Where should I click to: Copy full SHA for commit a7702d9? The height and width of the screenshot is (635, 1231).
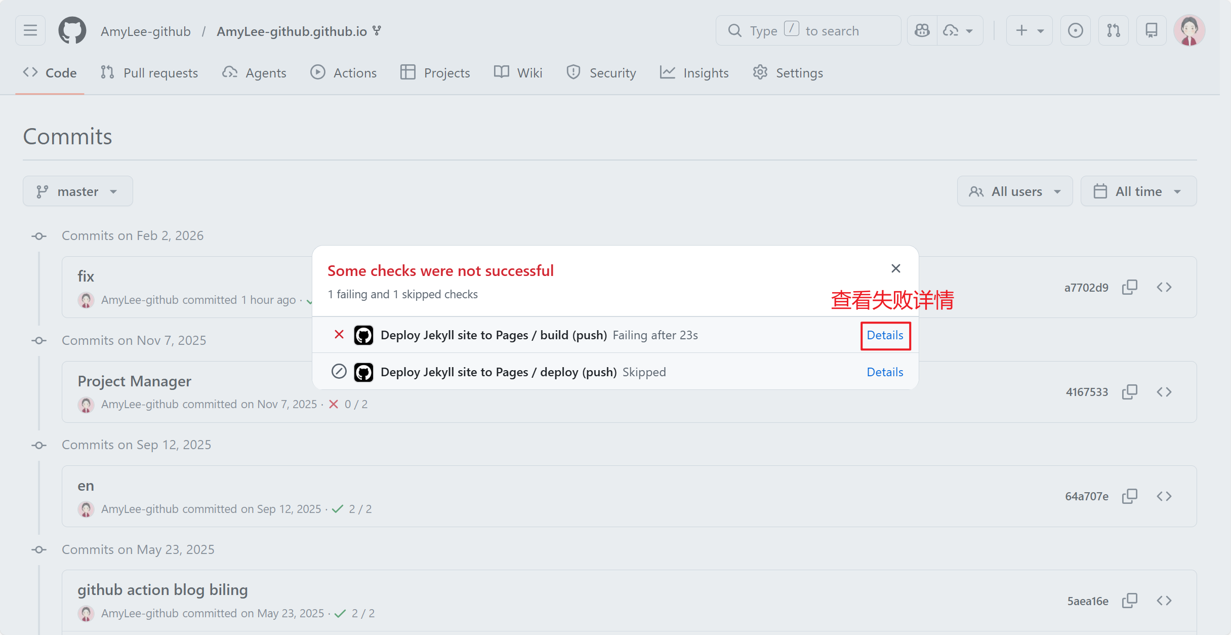(x=1129, y=287)
